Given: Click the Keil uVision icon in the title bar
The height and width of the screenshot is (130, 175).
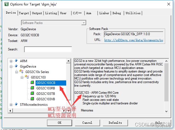Looking at the screenshot, I should [x=7, y=4].
